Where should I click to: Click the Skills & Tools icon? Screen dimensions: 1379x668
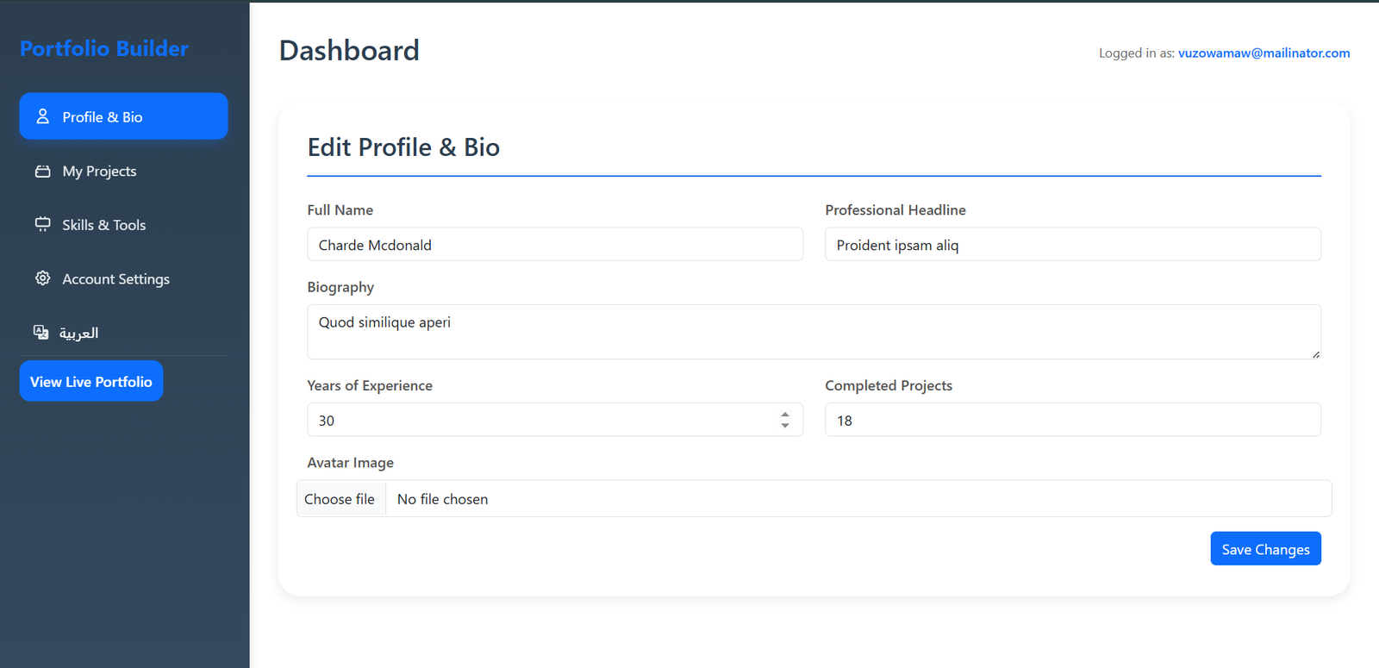(x=42, y=224)
